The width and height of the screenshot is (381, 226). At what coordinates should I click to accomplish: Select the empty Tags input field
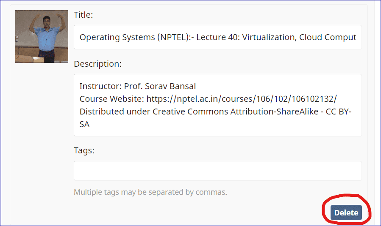[x=218, y=171]
